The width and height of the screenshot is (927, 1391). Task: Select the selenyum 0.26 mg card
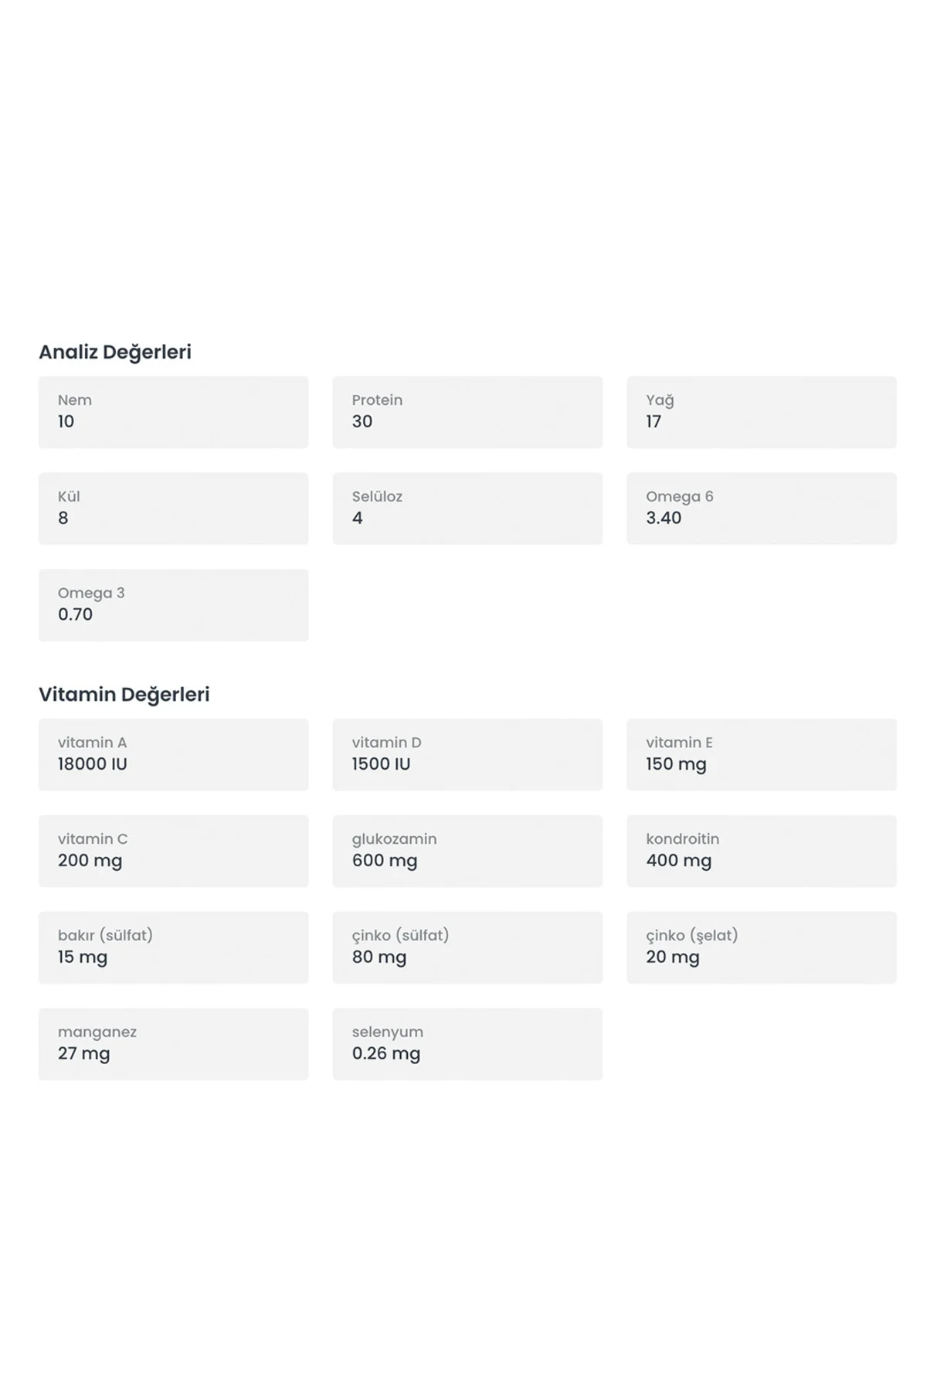pyautogui.click(x=467, y=1044)
